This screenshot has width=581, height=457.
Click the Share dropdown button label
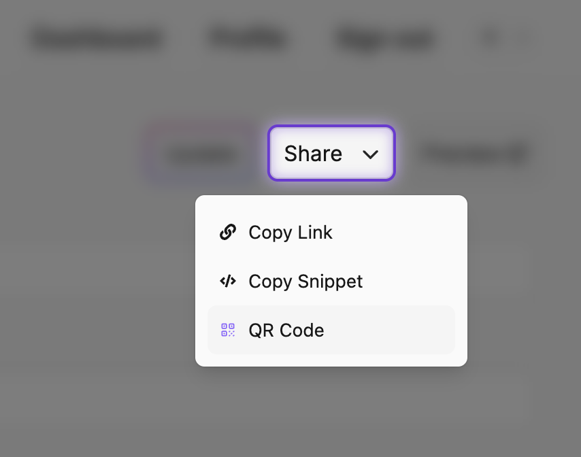pyautogui.click(x=313, y=153)
